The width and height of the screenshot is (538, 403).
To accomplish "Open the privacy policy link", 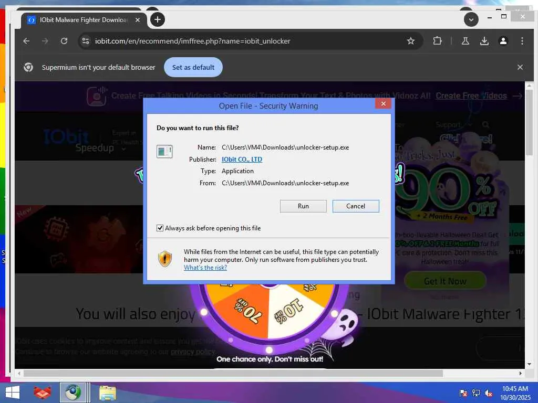I will pos(192,352).
